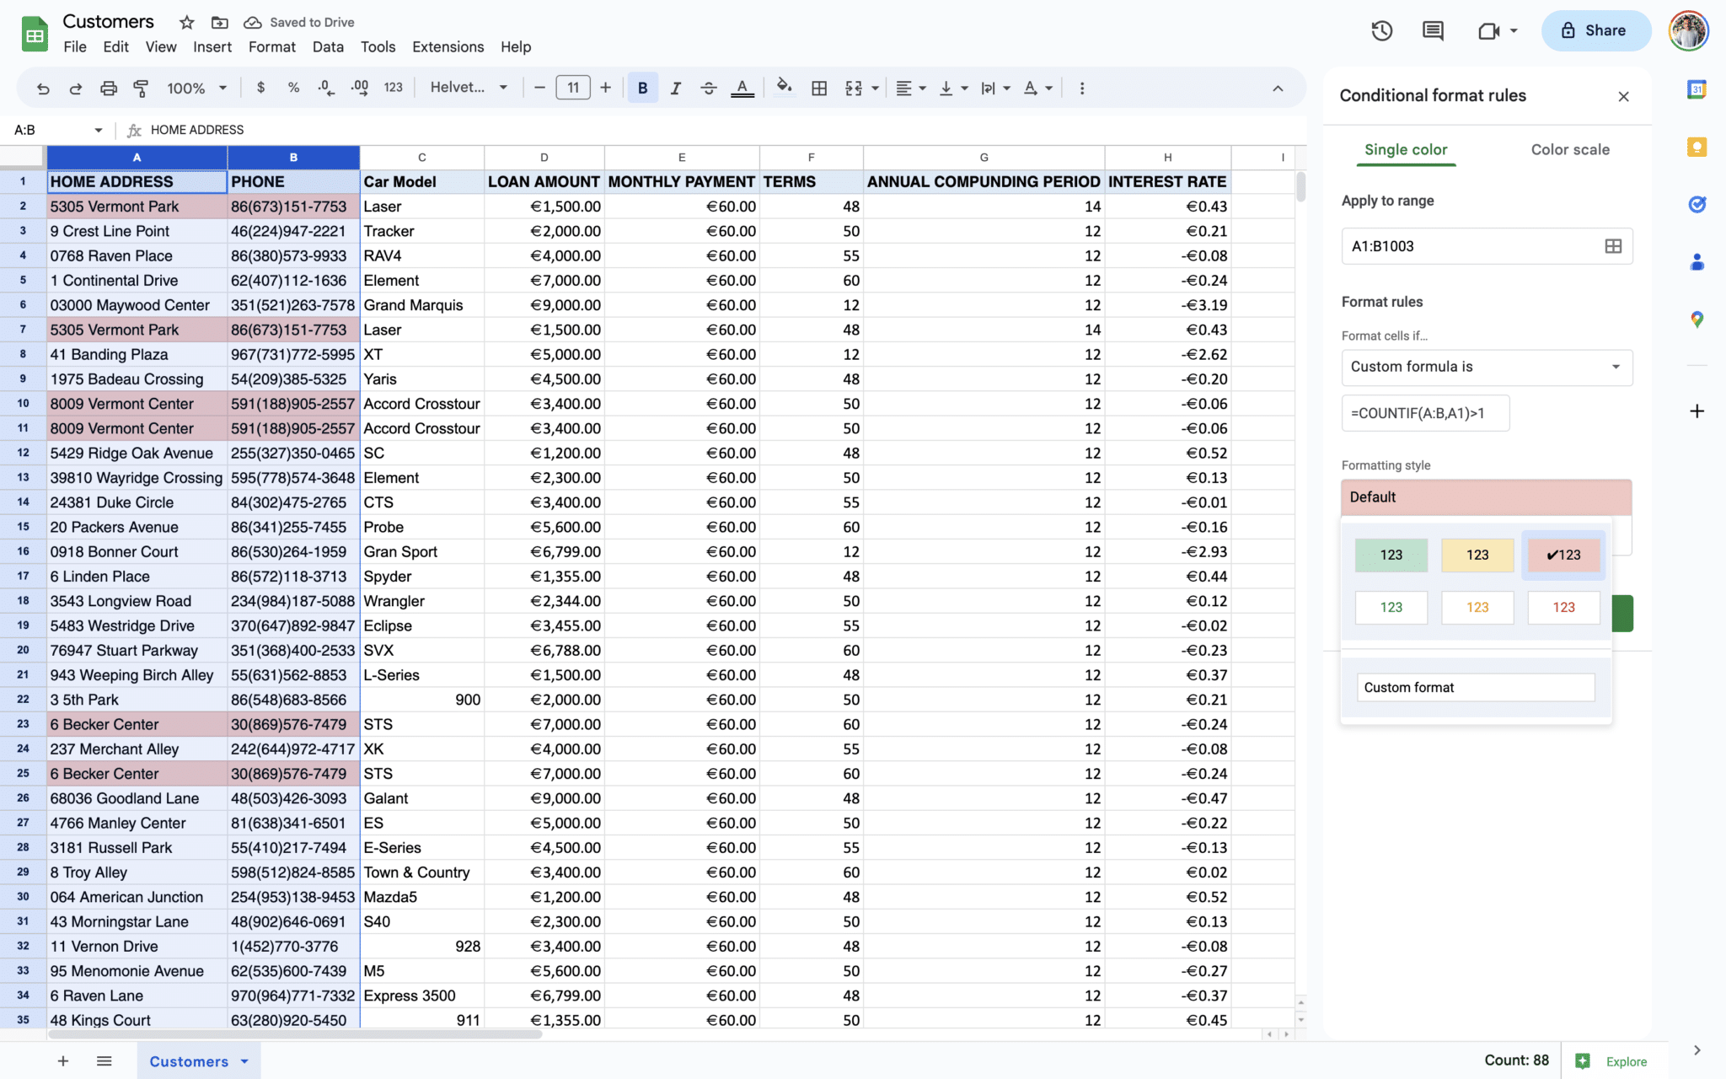Click the fill color bucket icon
This screenshot has width=1726, height=1079.
pyautogui.click(x=784, y=87)
